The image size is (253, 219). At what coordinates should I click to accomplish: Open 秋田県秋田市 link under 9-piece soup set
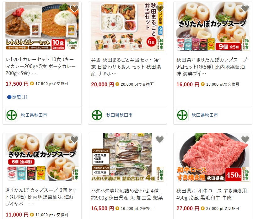[205, 115]
